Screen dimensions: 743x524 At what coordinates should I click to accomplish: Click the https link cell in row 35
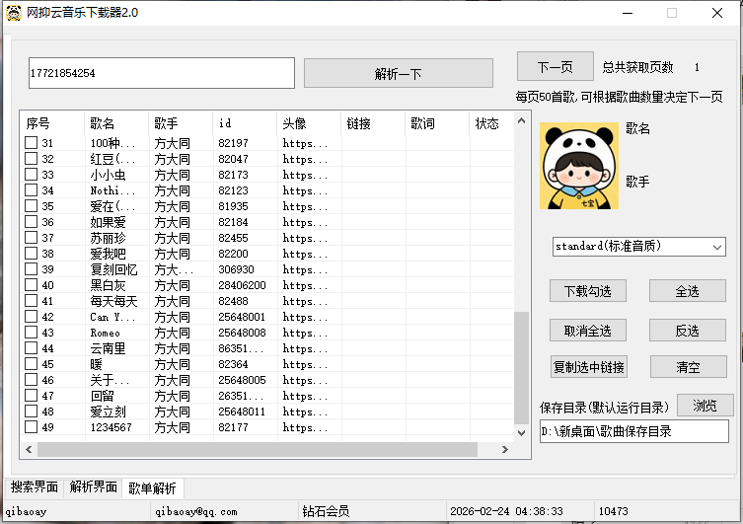click(305, 206)
